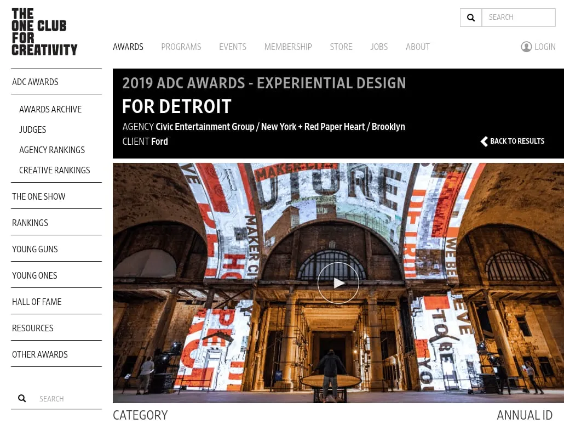This screenshot has height=424, width=564.
Task: Click the user avatar login icon
Action: point(526,47)
